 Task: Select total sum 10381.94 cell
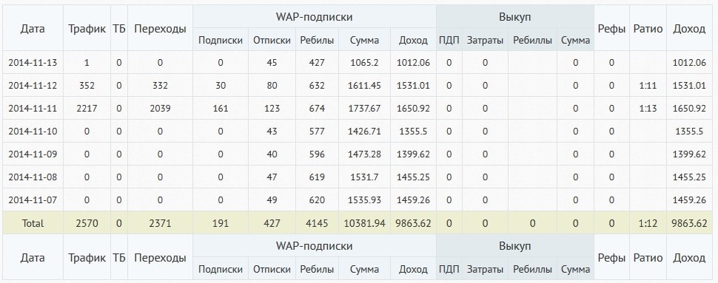pyautogui.click(x=364, y=223)
